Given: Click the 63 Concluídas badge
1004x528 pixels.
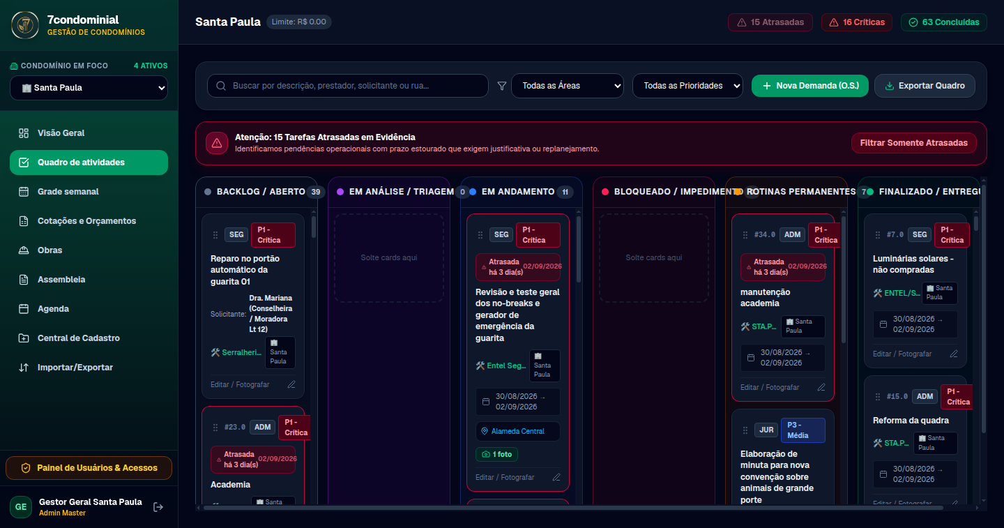Looking at the screenshot, I should pyautogui.click(x=944, y=22).
